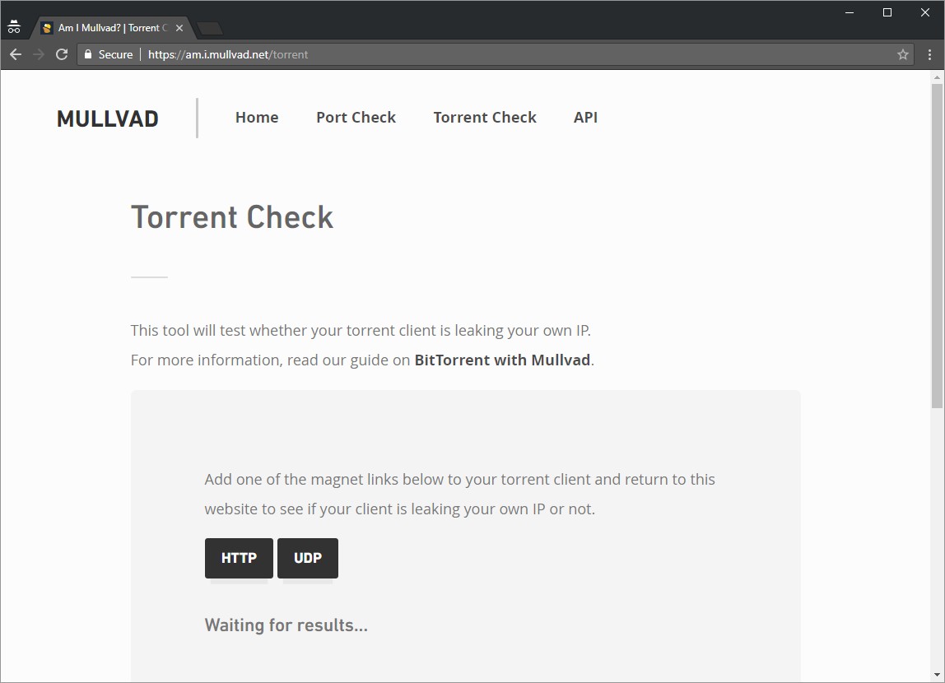Click the 'Waiting for results...' text
This screenshot has height=683, width=945.
(286, 625)
